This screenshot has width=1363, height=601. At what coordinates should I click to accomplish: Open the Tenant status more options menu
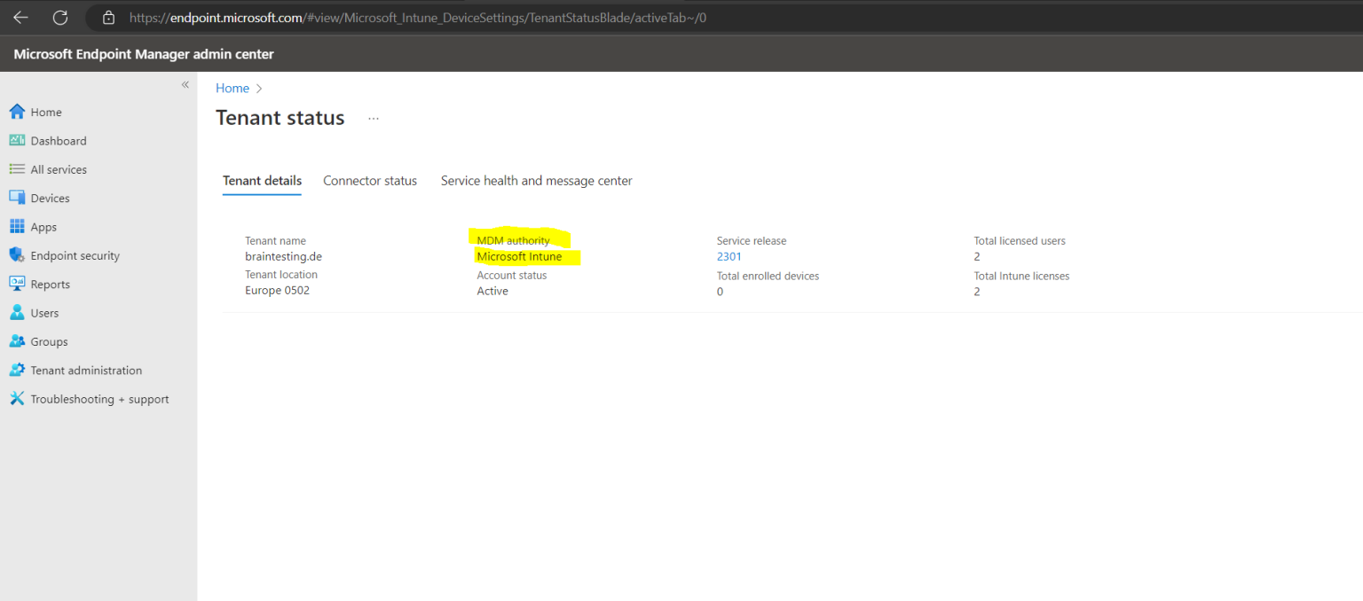pos(373,118)
